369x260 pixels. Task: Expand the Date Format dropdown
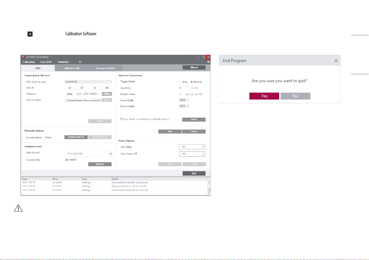point(111,154)
